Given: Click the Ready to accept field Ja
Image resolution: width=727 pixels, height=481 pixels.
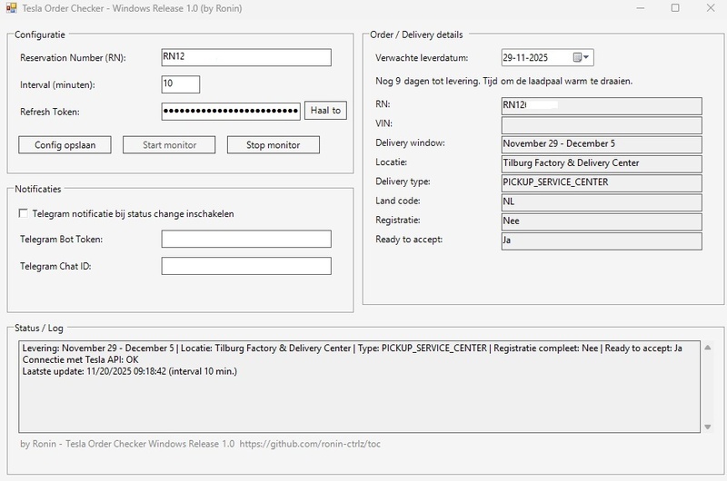Looking at the screenshot, I should [x=602, y=240].
